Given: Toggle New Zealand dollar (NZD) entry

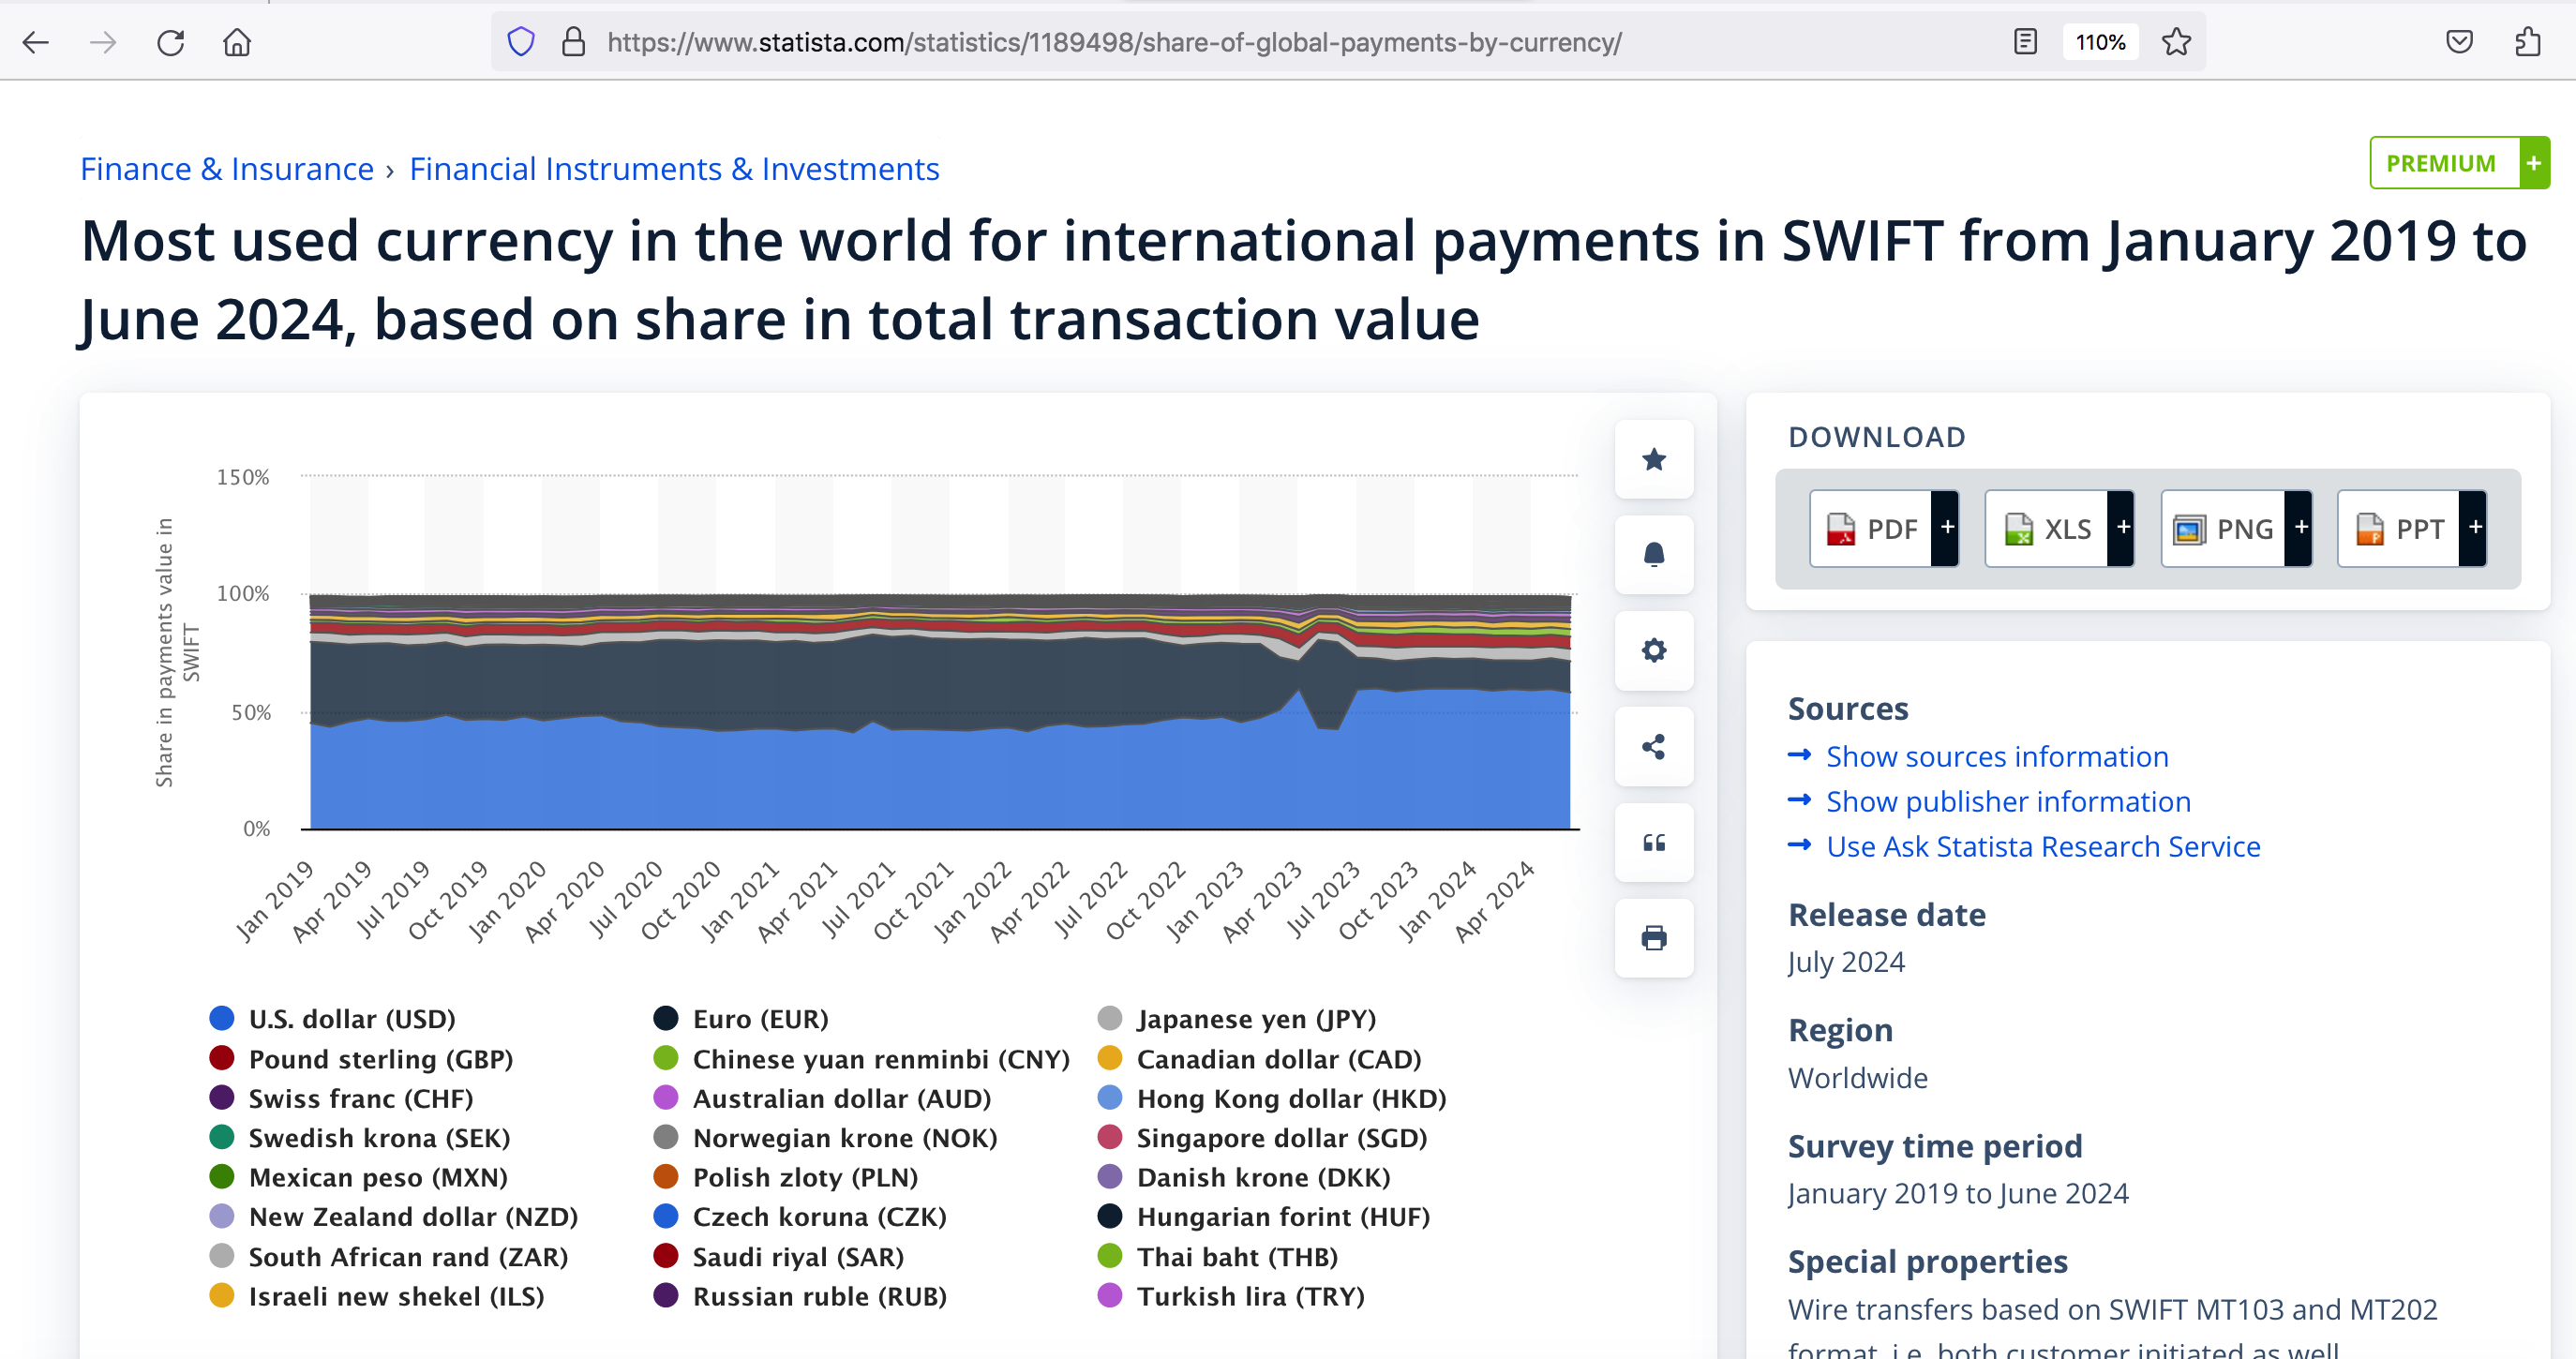Looking at the screenshot, I should pos(394,1217).
